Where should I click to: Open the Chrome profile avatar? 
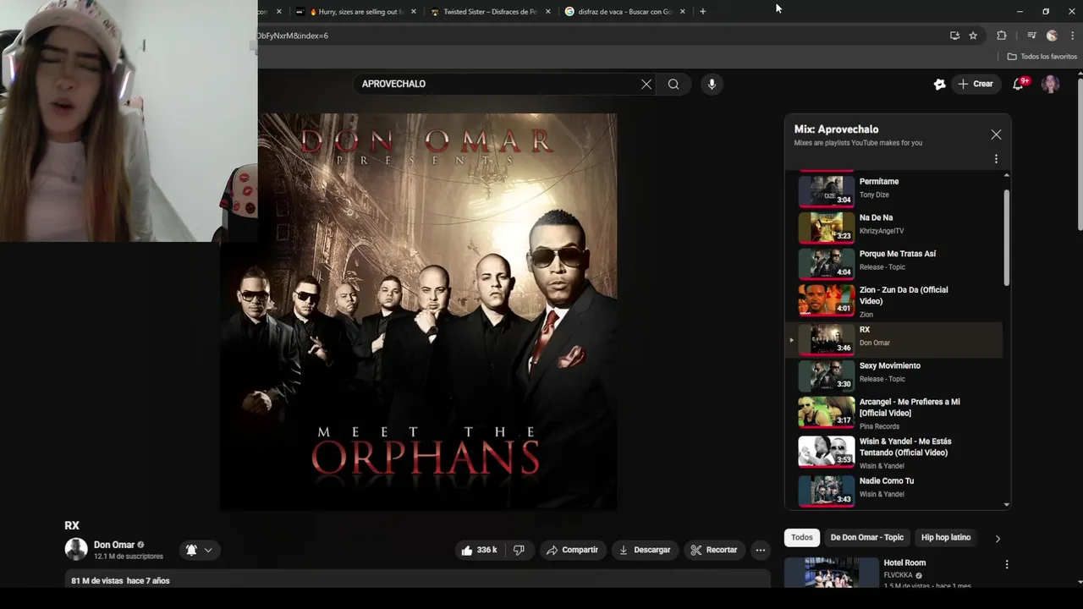pos(1052,36)
